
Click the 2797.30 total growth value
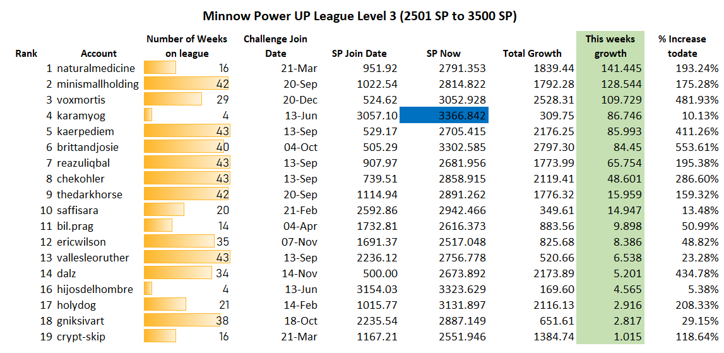(x=555, y=147)
